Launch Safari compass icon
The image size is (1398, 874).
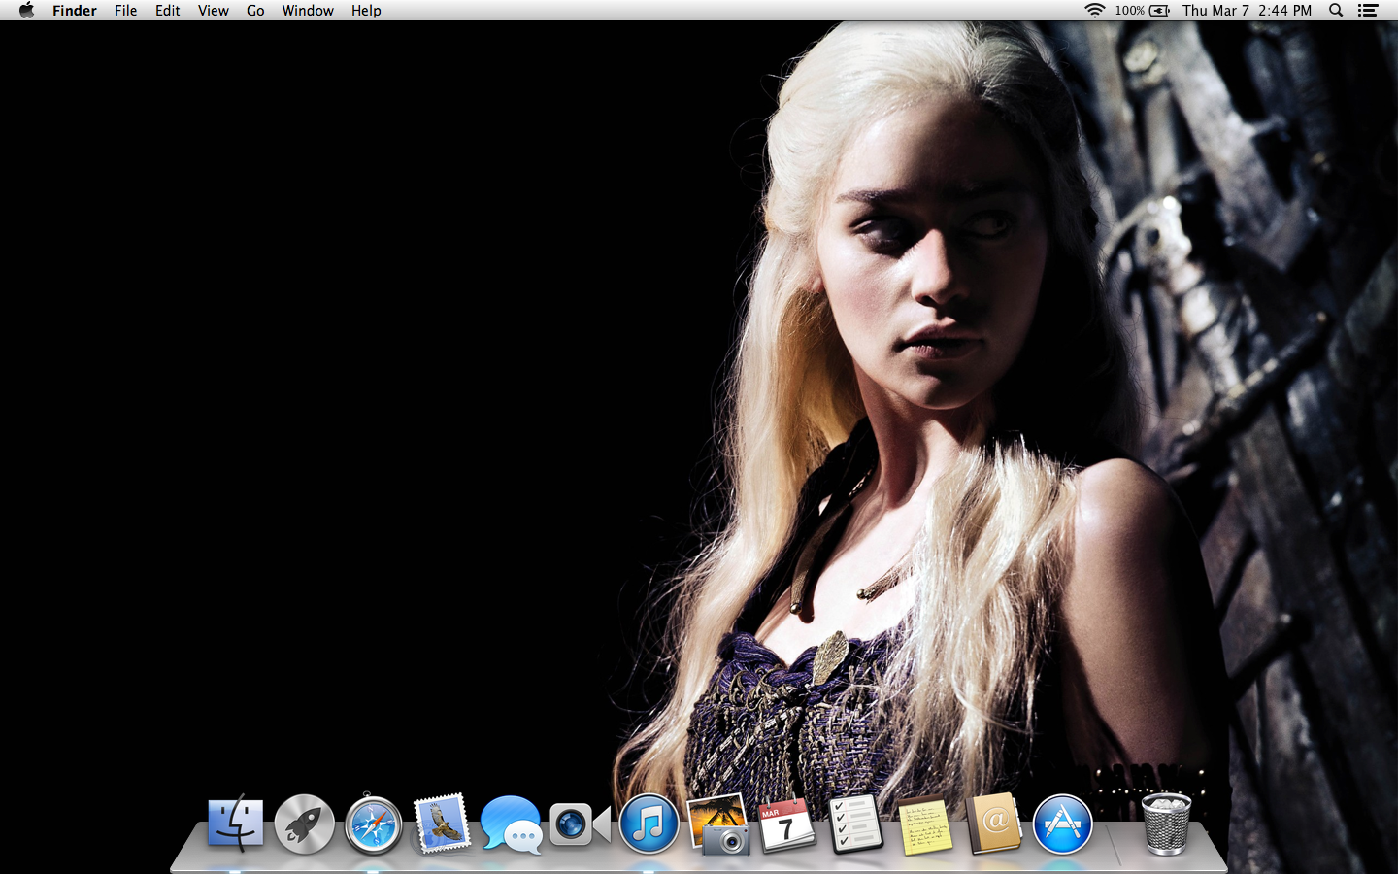[x=373, y=824]
